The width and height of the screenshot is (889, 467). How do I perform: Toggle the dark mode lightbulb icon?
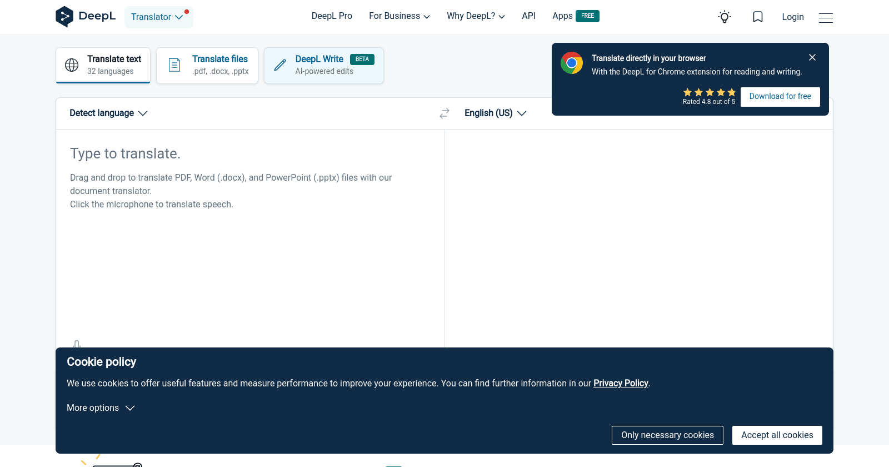725,17
